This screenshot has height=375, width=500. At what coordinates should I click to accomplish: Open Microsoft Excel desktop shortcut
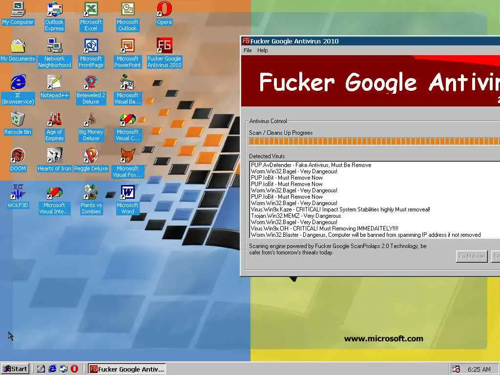(x=91, y=16)
